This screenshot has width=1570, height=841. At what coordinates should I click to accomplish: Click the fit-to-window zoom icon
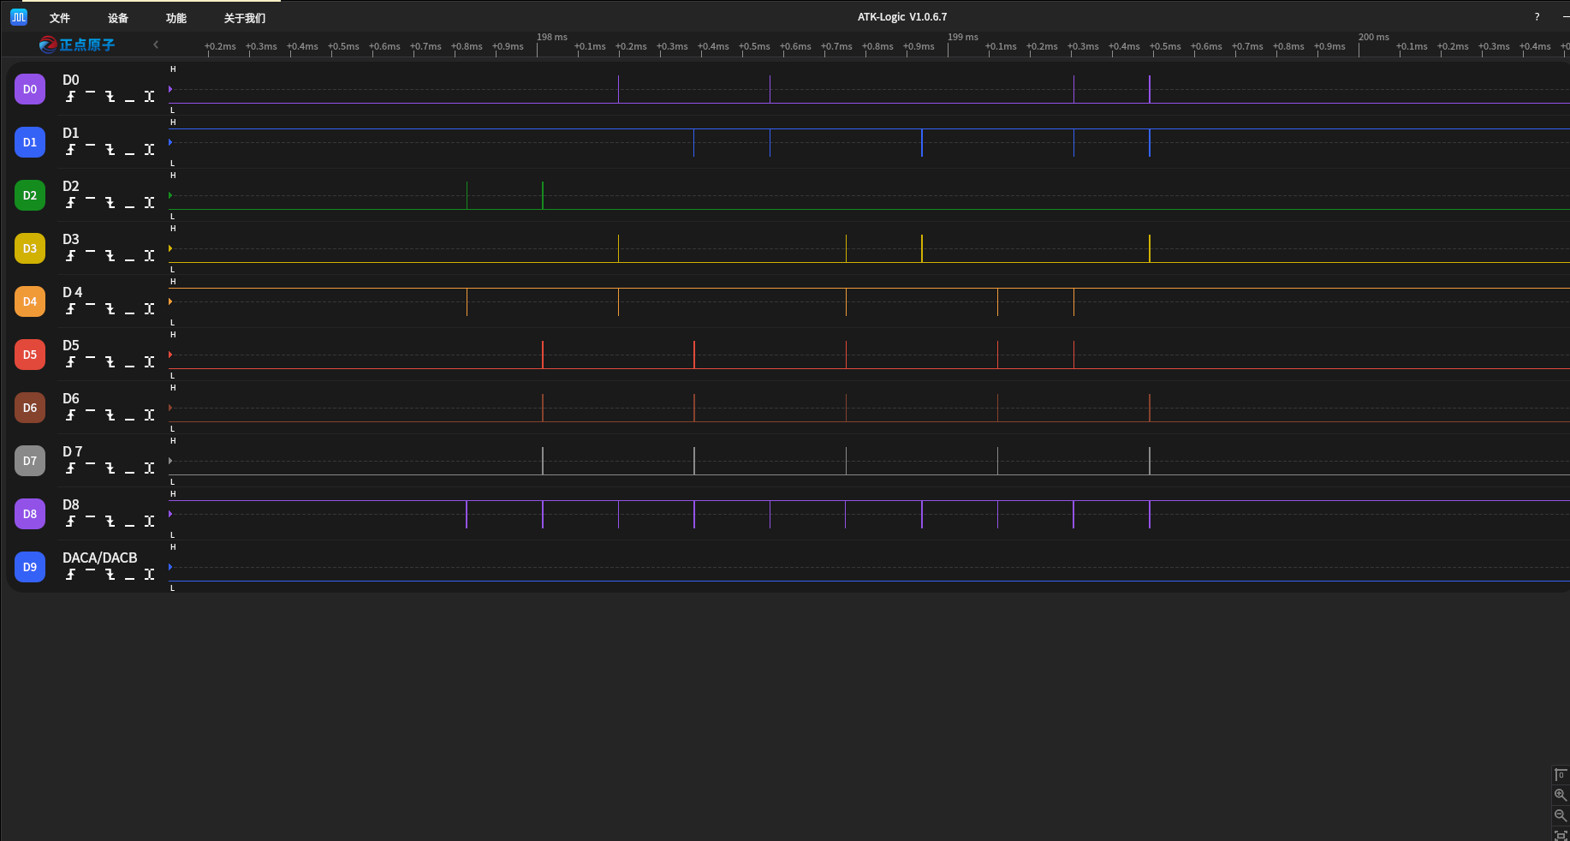(1561, 835)
